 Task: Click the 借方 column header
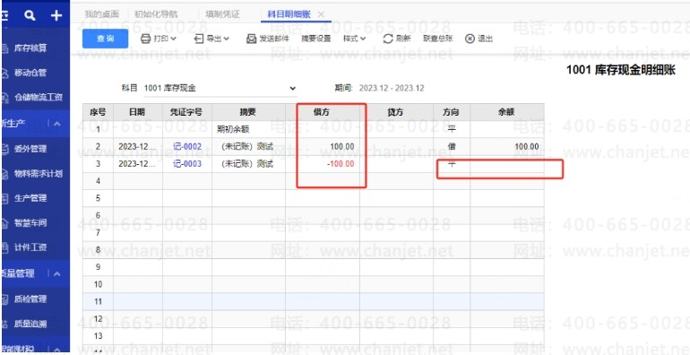(x=322, y=112)
